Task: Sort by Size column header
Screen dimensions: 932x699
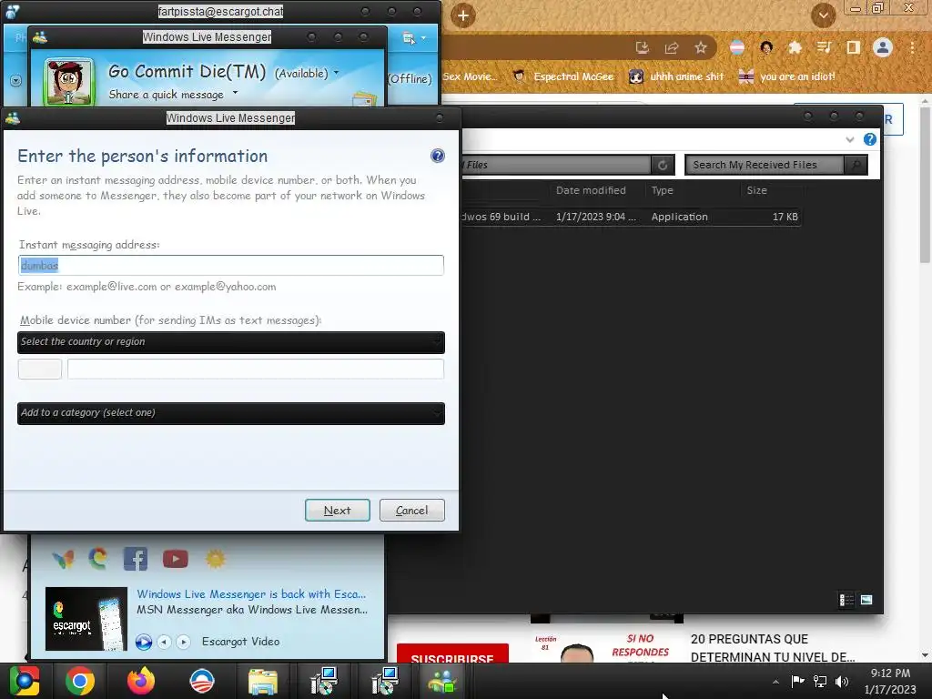Action: pyautogui.click(x=756, y=190)
